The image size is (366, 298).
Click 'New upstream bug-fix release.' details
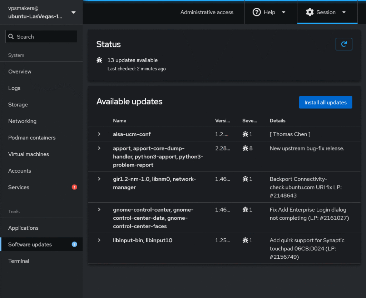click(x=307, y=148)
